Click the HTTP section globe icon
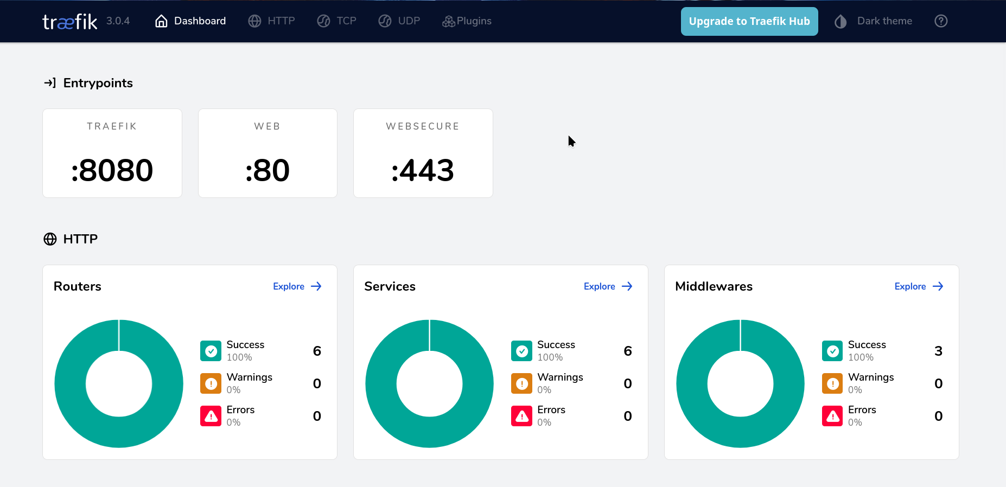This screenshot has width=1006, height=487. pos(50,239)
